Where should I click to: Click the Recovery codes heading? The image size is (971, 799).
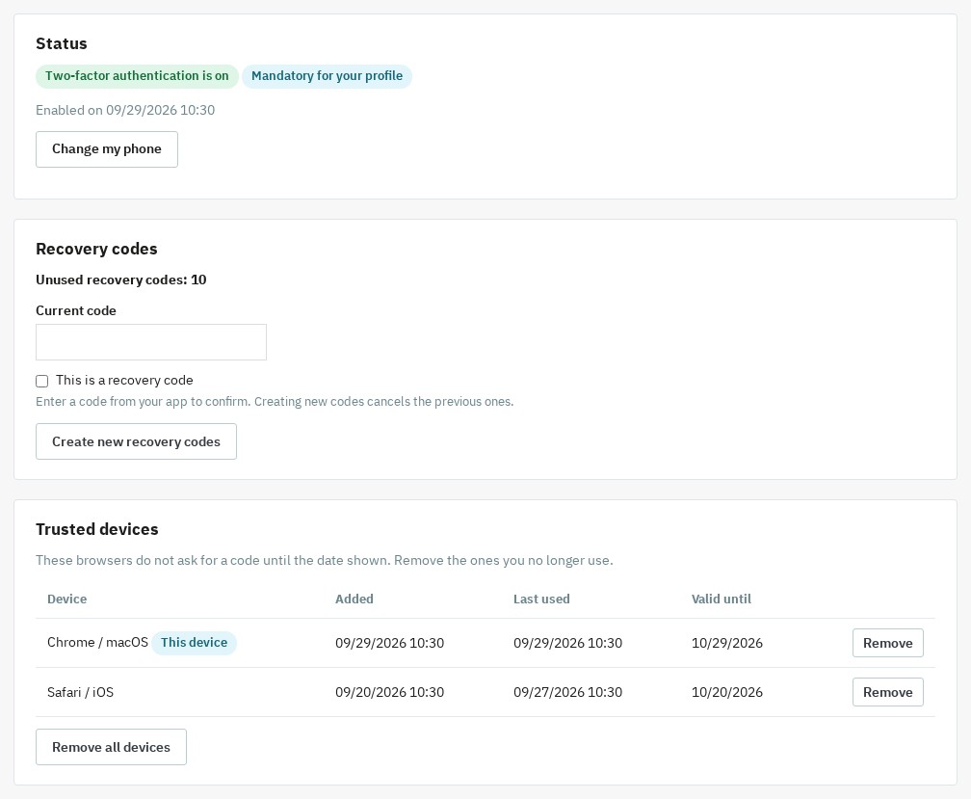pyautogui.click(x=96, y=249)
